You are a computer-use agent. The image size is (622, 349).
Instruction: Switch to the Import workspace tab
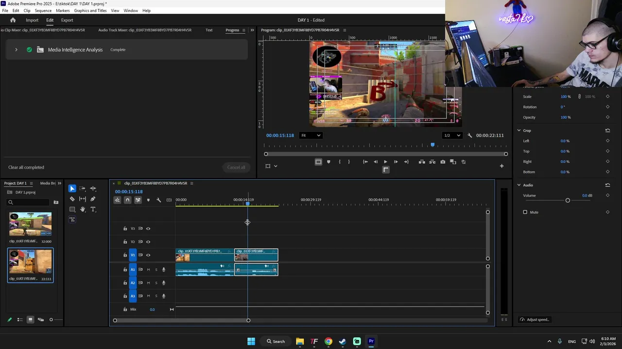click(x=32, y=20)
